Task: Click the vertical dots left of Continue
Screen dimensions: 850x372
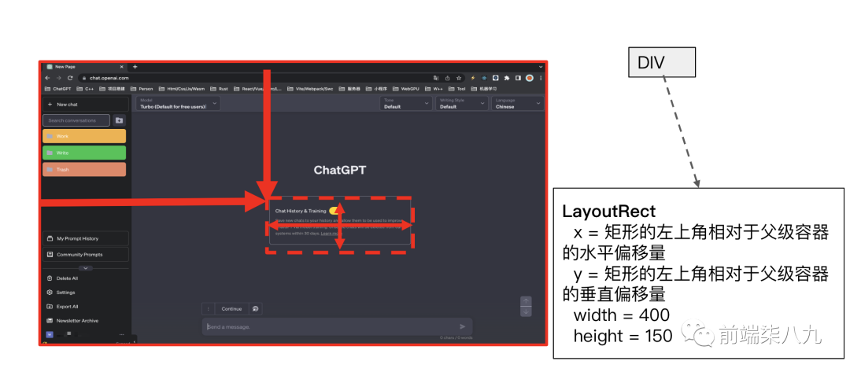Action: click(x=208, y=308)
